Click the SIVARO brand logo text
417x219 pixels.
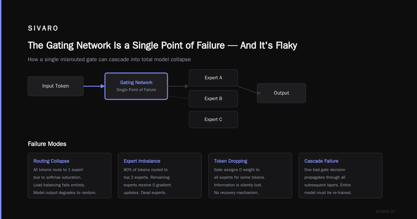[x=43, y=29]
